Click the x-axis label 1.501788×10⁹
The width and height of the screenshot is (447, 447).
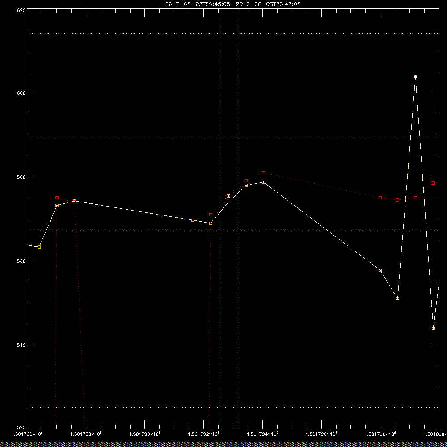click(x=86, y=434)
